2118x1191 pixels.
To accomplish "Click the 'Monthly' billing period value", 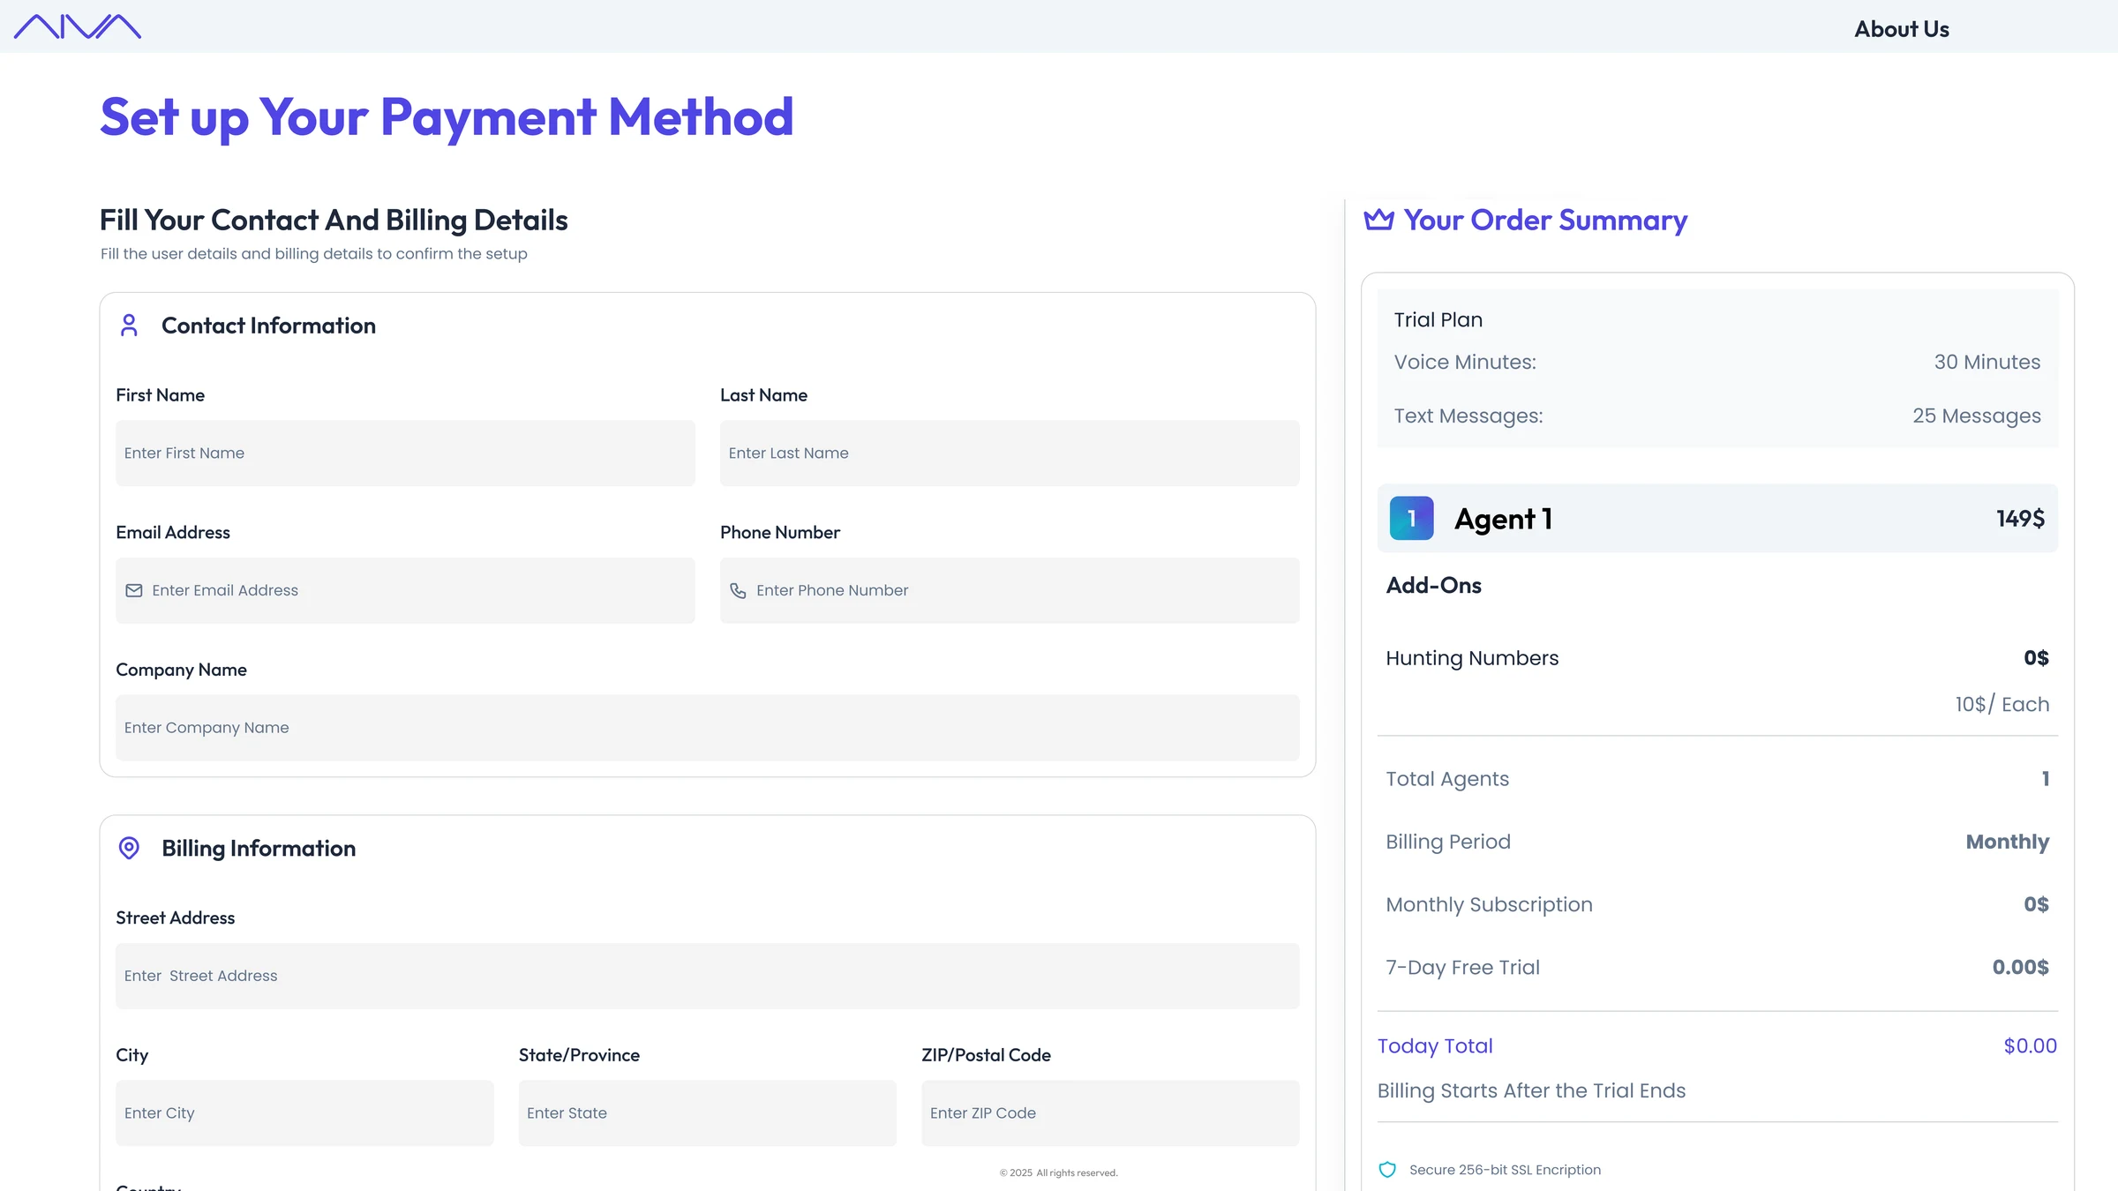I will click(2008, 842).
